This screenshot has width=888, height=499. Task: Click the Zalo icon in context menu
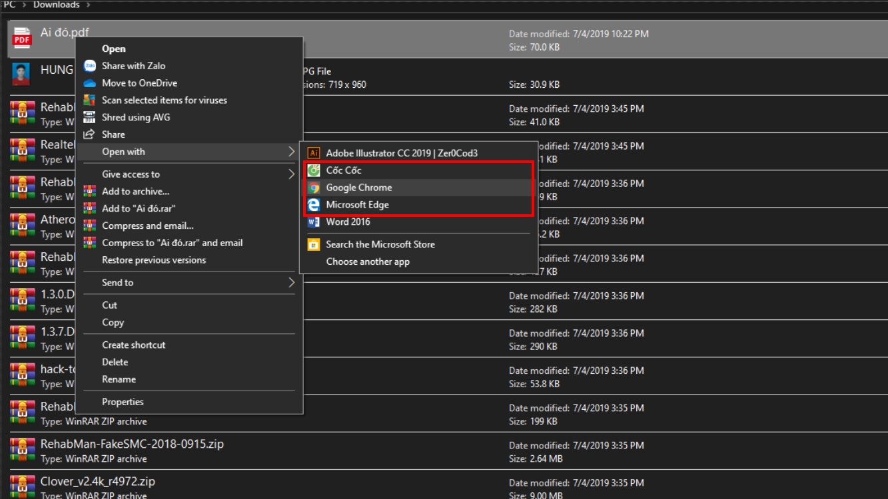89,66
